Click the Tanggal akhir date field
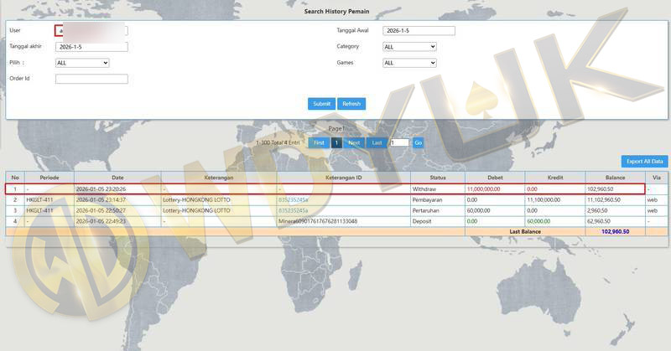Viewport: 671px width, 351px height. pos(91,47)
